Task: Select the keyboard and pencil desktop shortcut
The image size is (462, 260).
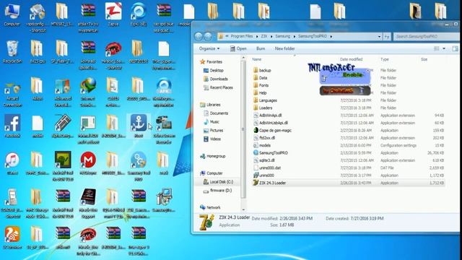Action: point(63,126)
